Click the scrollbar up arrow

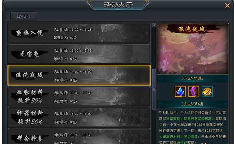tap(154, 25)
